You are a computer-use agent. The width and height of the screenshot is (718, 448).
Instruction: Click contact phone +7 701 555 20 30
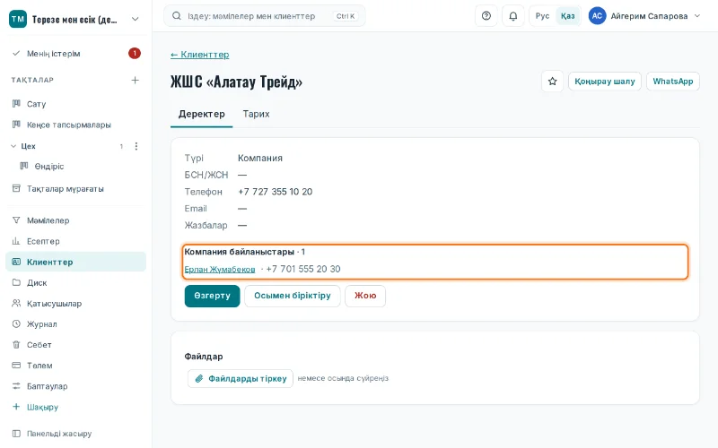pos(303,270)
